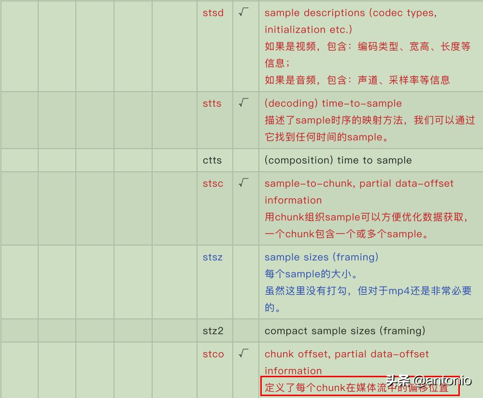Click the checkmark in the stsd row
The height and width of the screenshot is (398, 483).
pos(243,13)
